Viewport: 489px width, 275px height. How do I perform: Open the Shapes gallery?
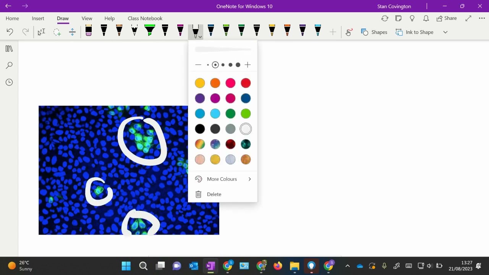point(374,32)
